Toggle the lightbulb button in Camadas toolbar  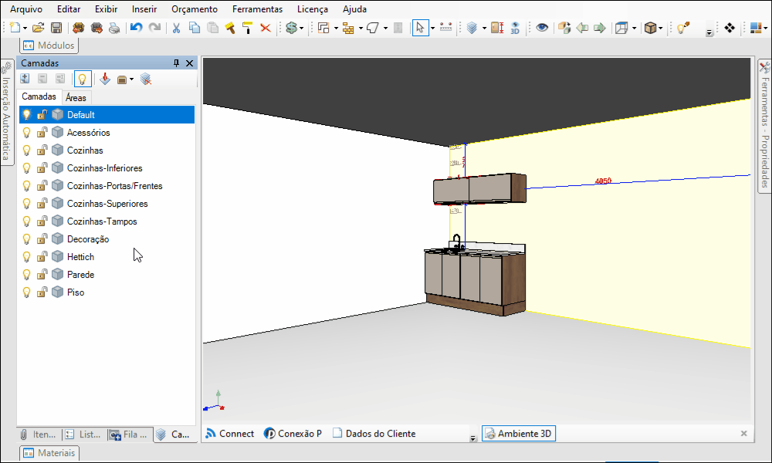click(x=83, y=79)
